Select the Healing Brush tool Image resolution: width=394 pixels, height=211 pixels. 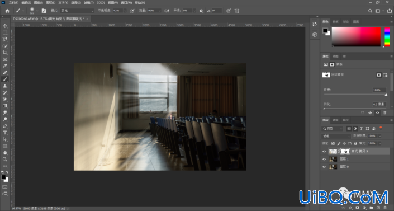point(5,73)
